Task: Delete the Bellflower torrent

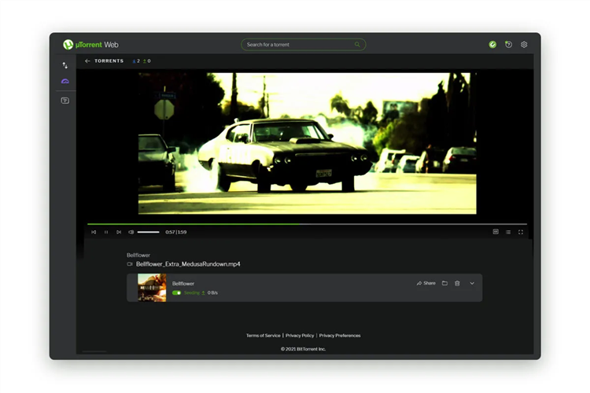Action: 457,283
